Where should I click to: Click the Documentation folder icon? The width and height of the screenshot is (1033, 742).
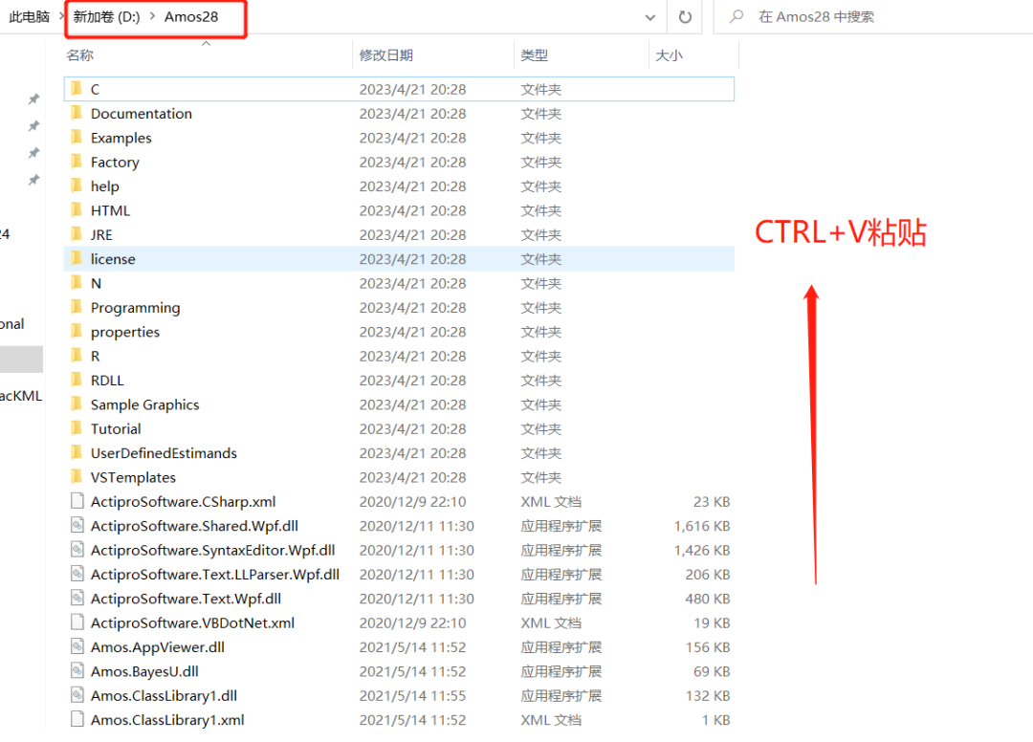point(77,113)
